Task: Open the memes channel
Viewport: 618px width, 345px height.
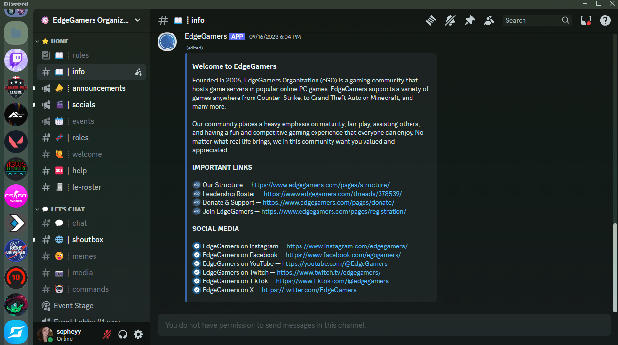Action: click(92, 256)
